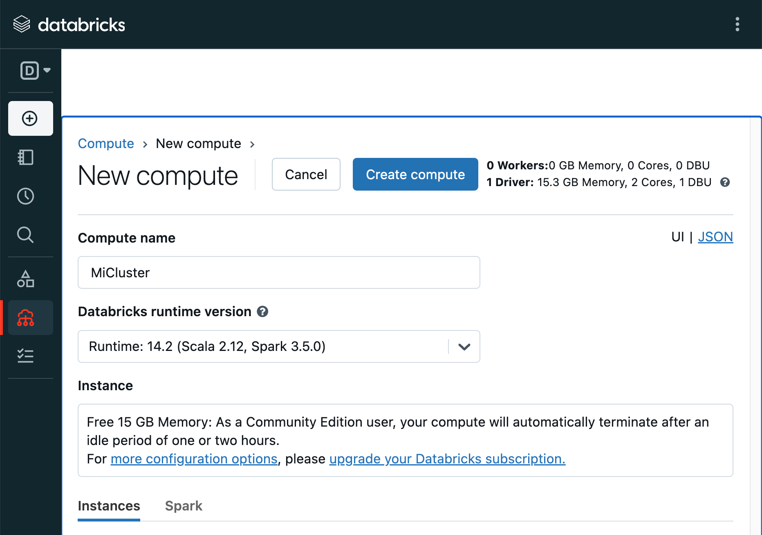Click the 1 Driver summary text
The height and width of the screenshot is (535, 762).
pos(599,182)
